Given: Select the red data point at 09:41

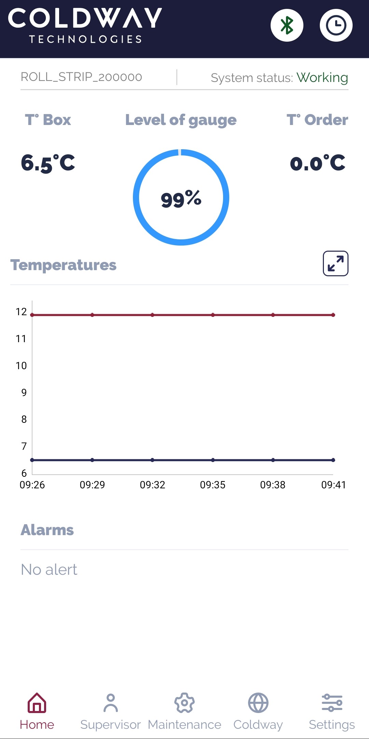Looking at the screenshot, I should click(333, 315).
